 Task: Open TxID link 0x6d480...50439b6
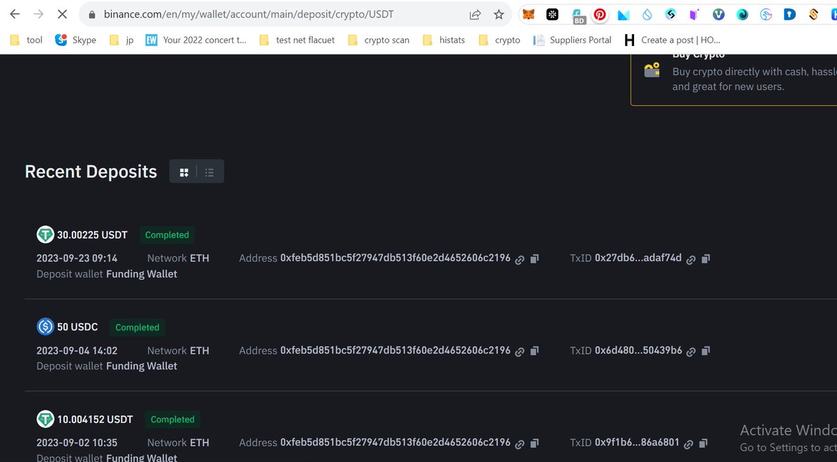coord(691,351)
